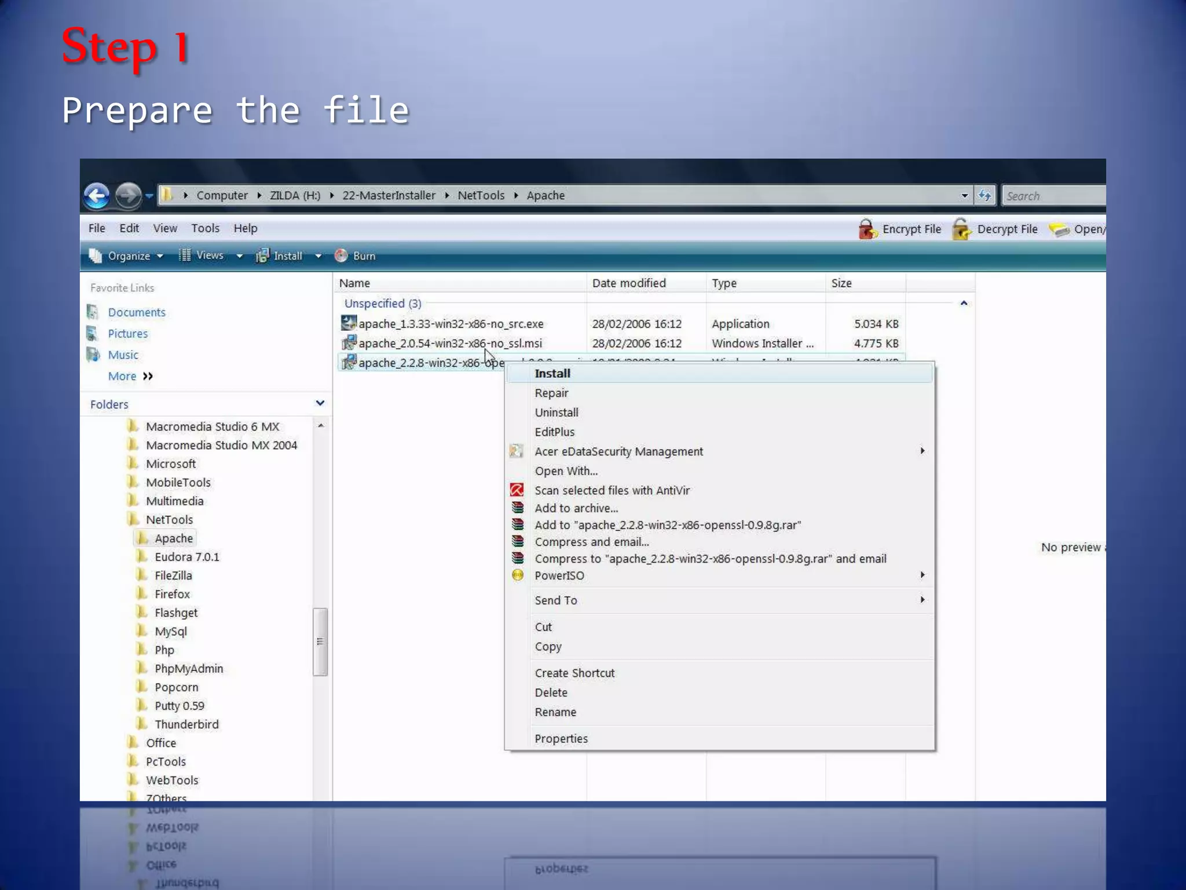Choose Install from the context menu
Screen dimensions: 1186x890
click(719, 374)
